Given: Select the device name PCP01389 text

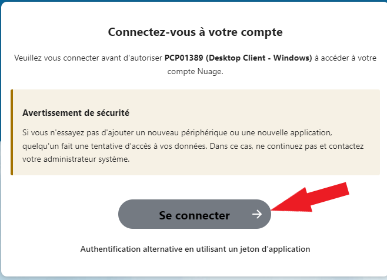Looking at the screenshot, I should pos(183,59).
